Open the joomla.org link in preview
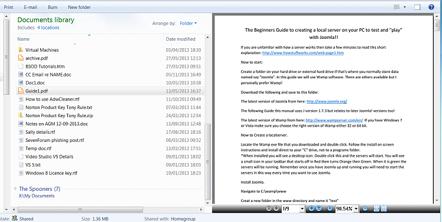The width and height of the screenshot is (442, 222). coord(326,101)
